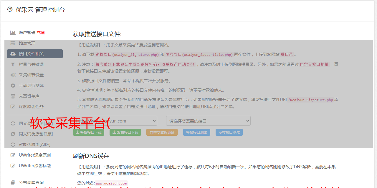Expand the website domain dropdown

click(x=115, y=121)
